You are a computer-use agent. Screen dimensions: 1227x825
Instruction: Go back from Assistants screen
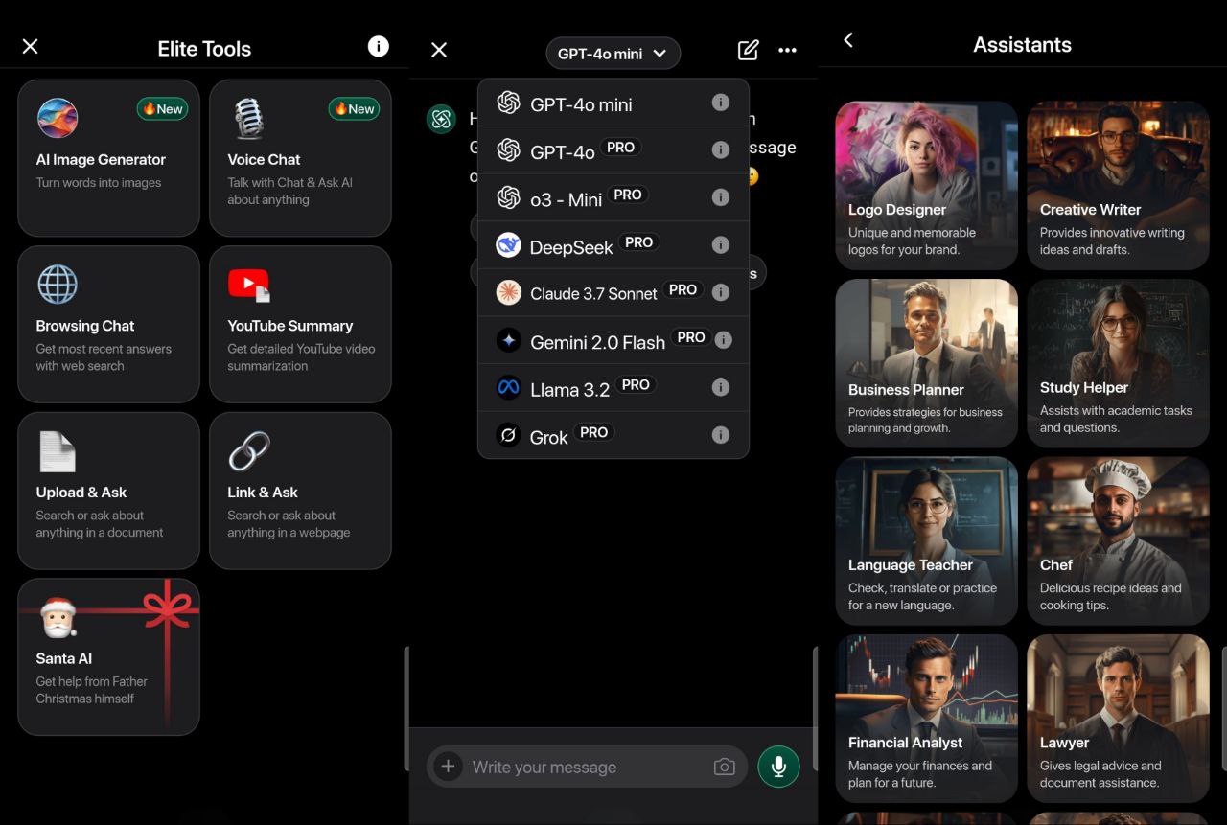click(848, 40)
